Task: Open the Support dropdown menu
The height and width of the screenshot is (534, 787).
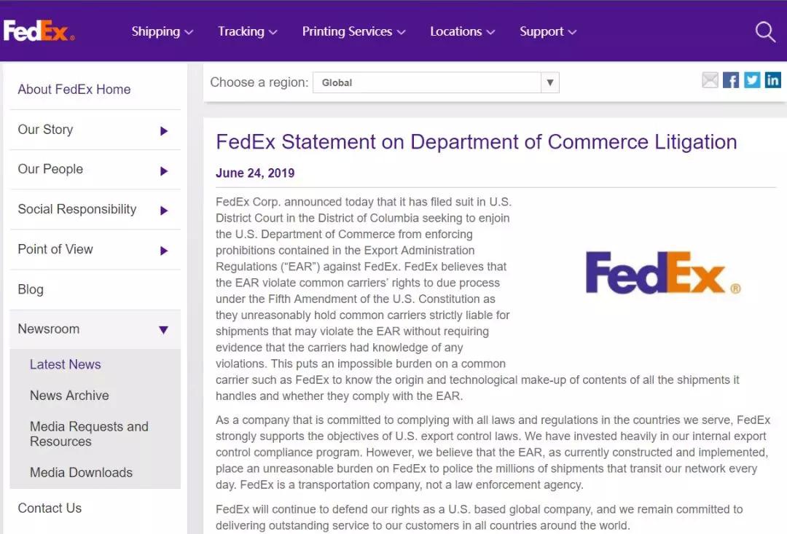Action: click(547, 31)
